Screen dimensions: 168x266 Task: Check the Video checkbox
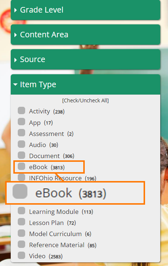point(21,255)
